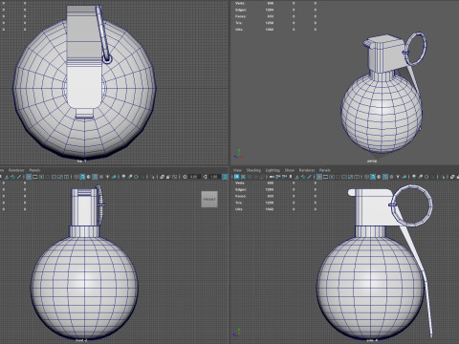Toggle Motion Blur in side view panel

[x=420, y=177]
